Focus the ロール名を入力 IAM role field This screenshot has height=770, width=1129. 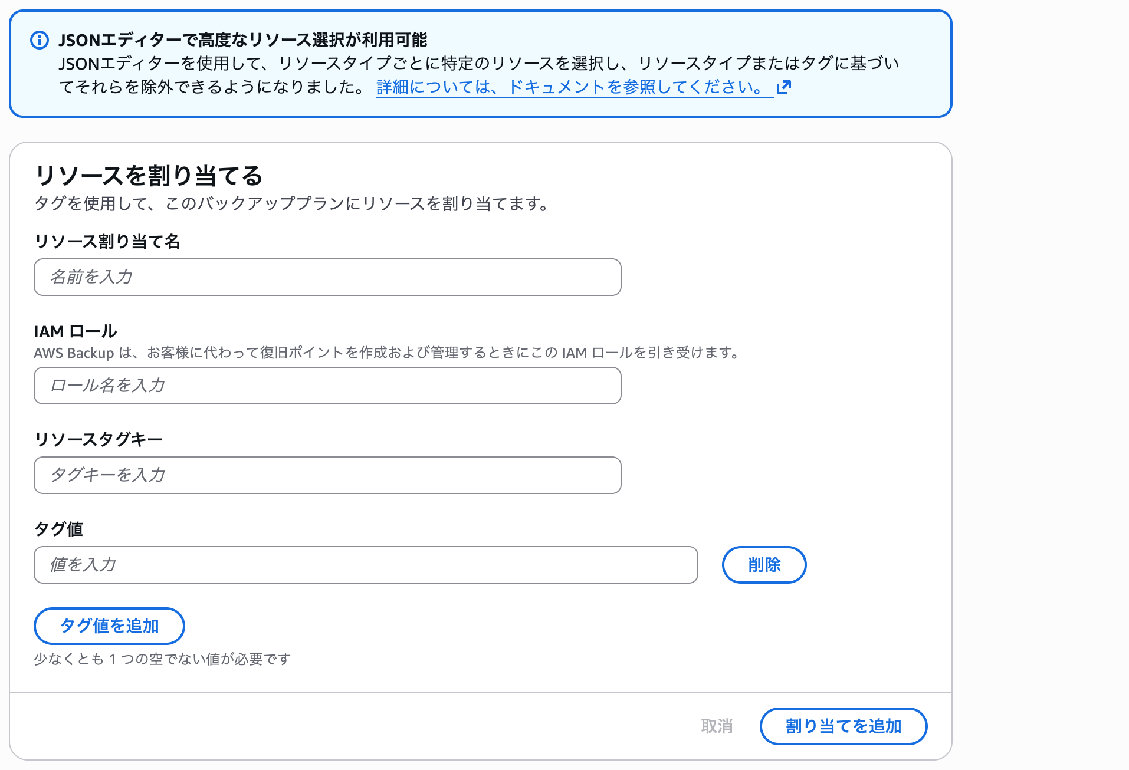pyautogui.click(x=327, y=385)
